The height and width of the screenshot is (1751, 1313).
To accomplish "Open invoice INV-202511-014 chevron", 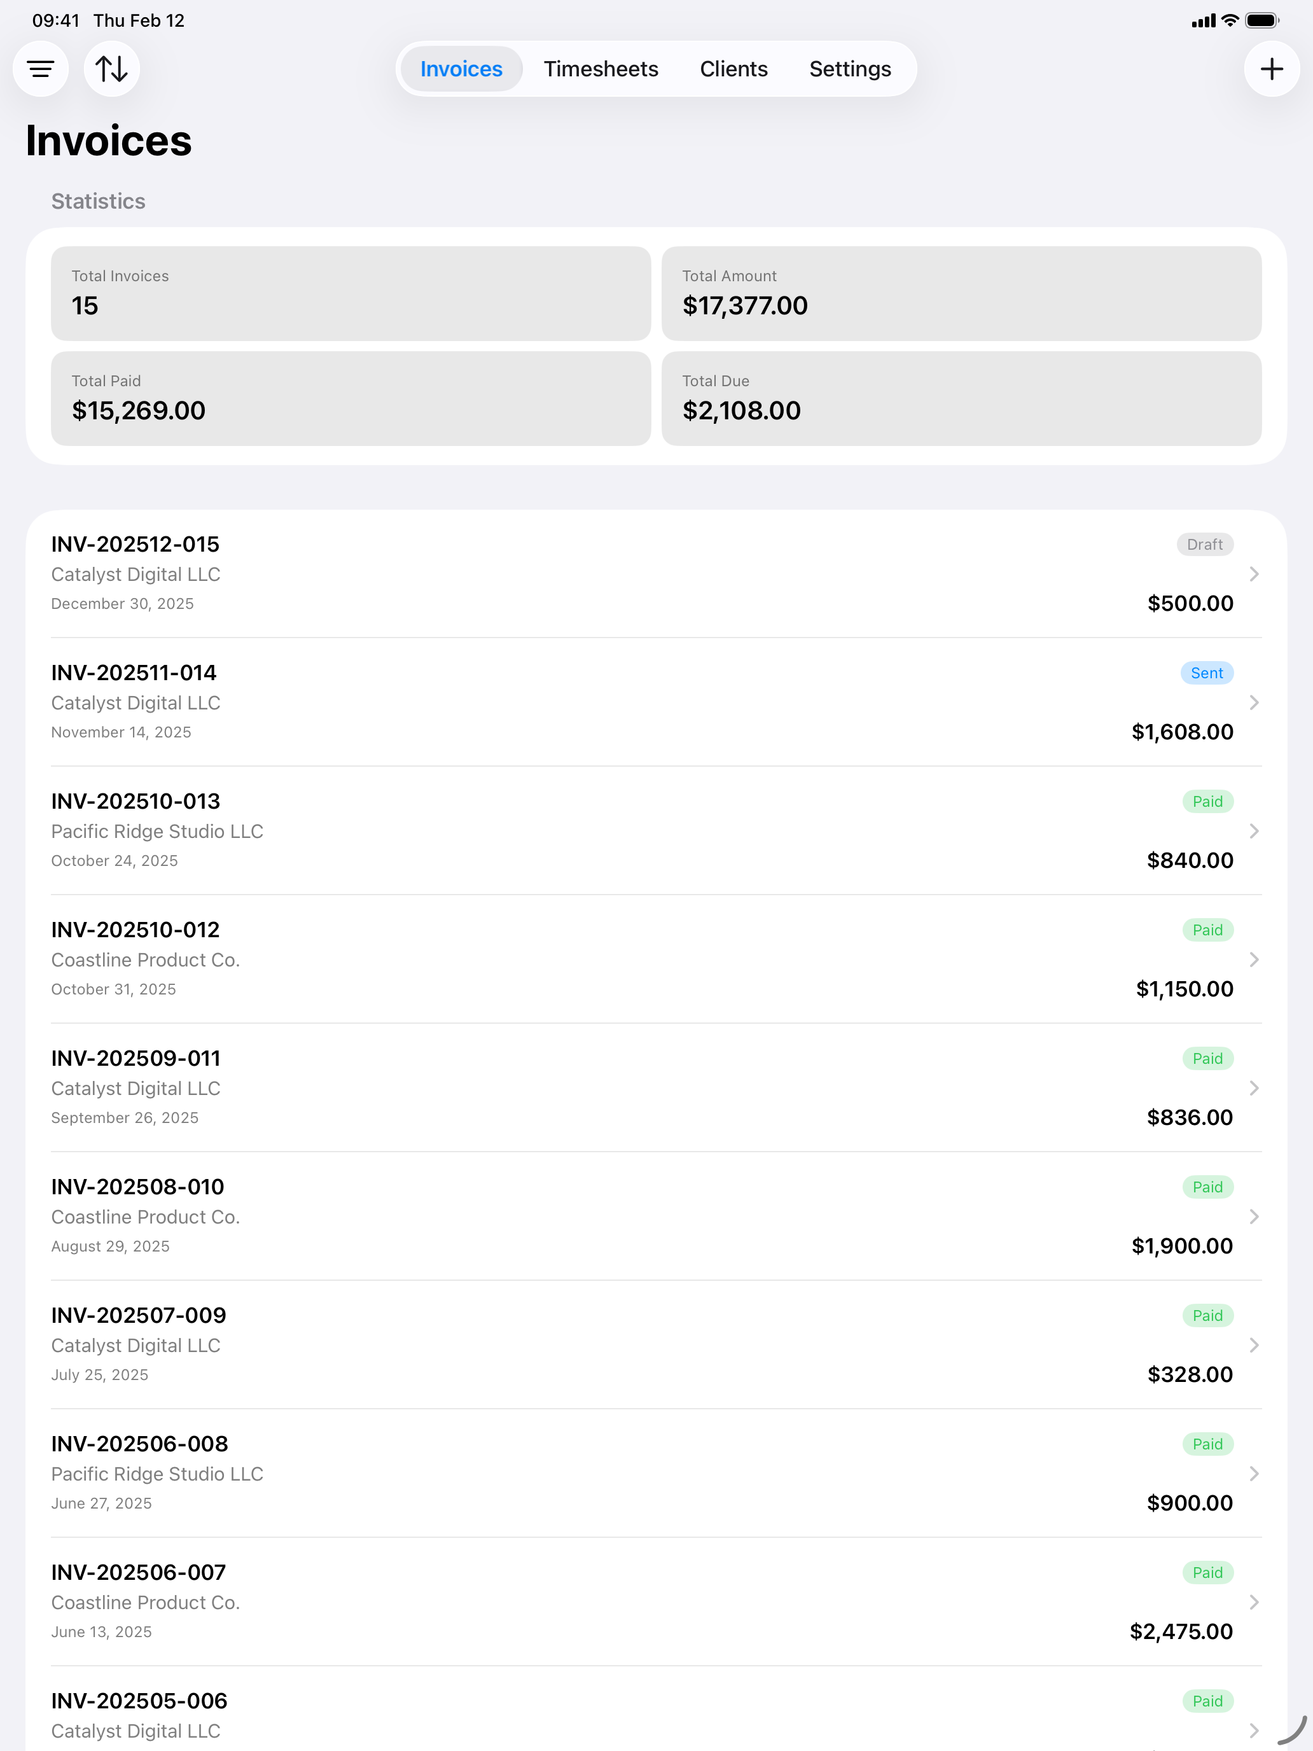I will [1254, 702].
